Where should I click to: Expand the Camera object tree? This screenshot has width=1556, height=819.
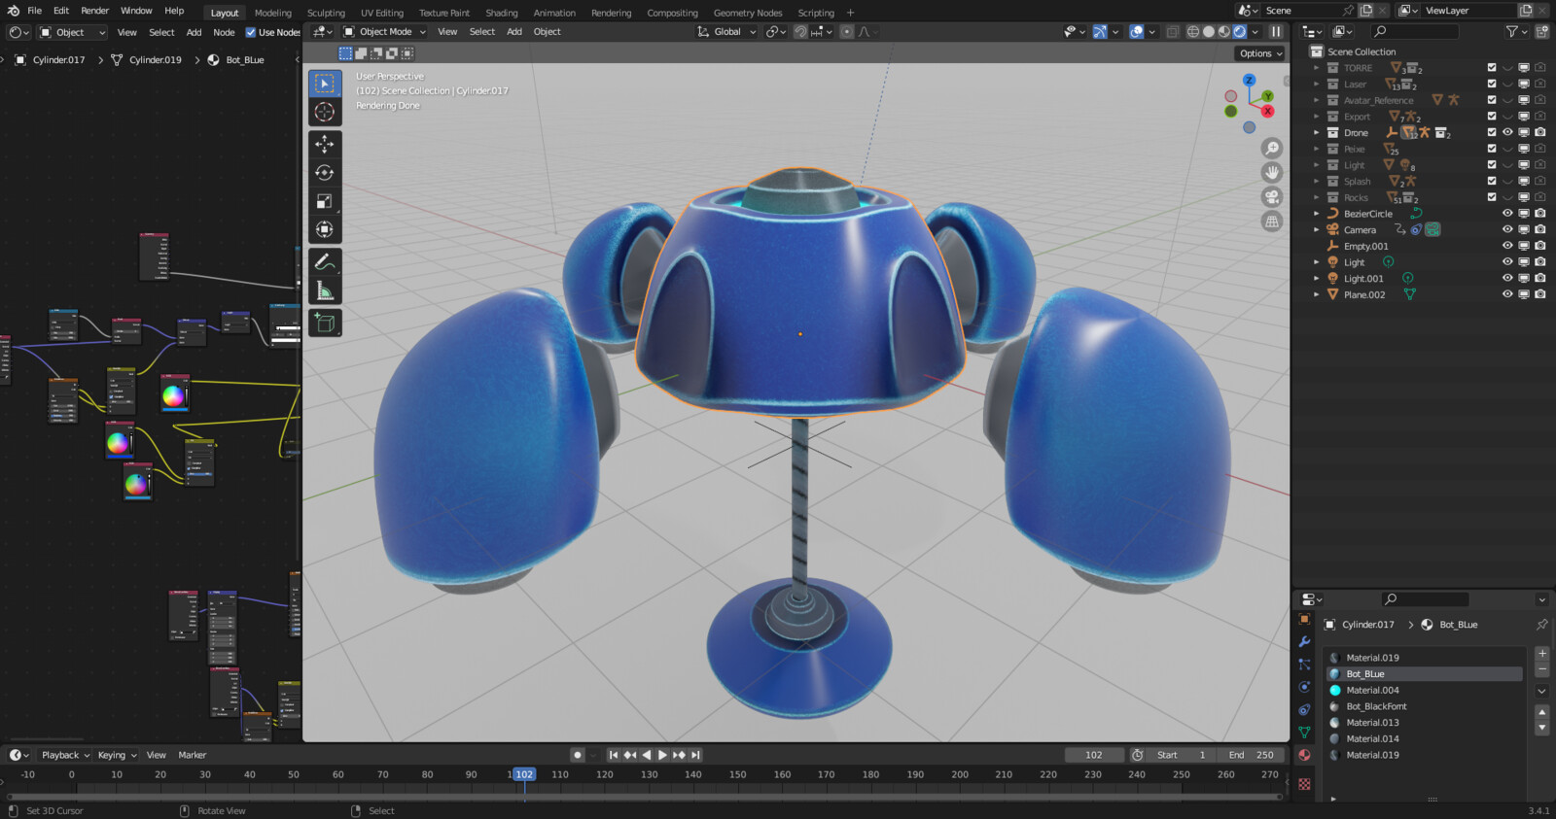(1317, 230)
